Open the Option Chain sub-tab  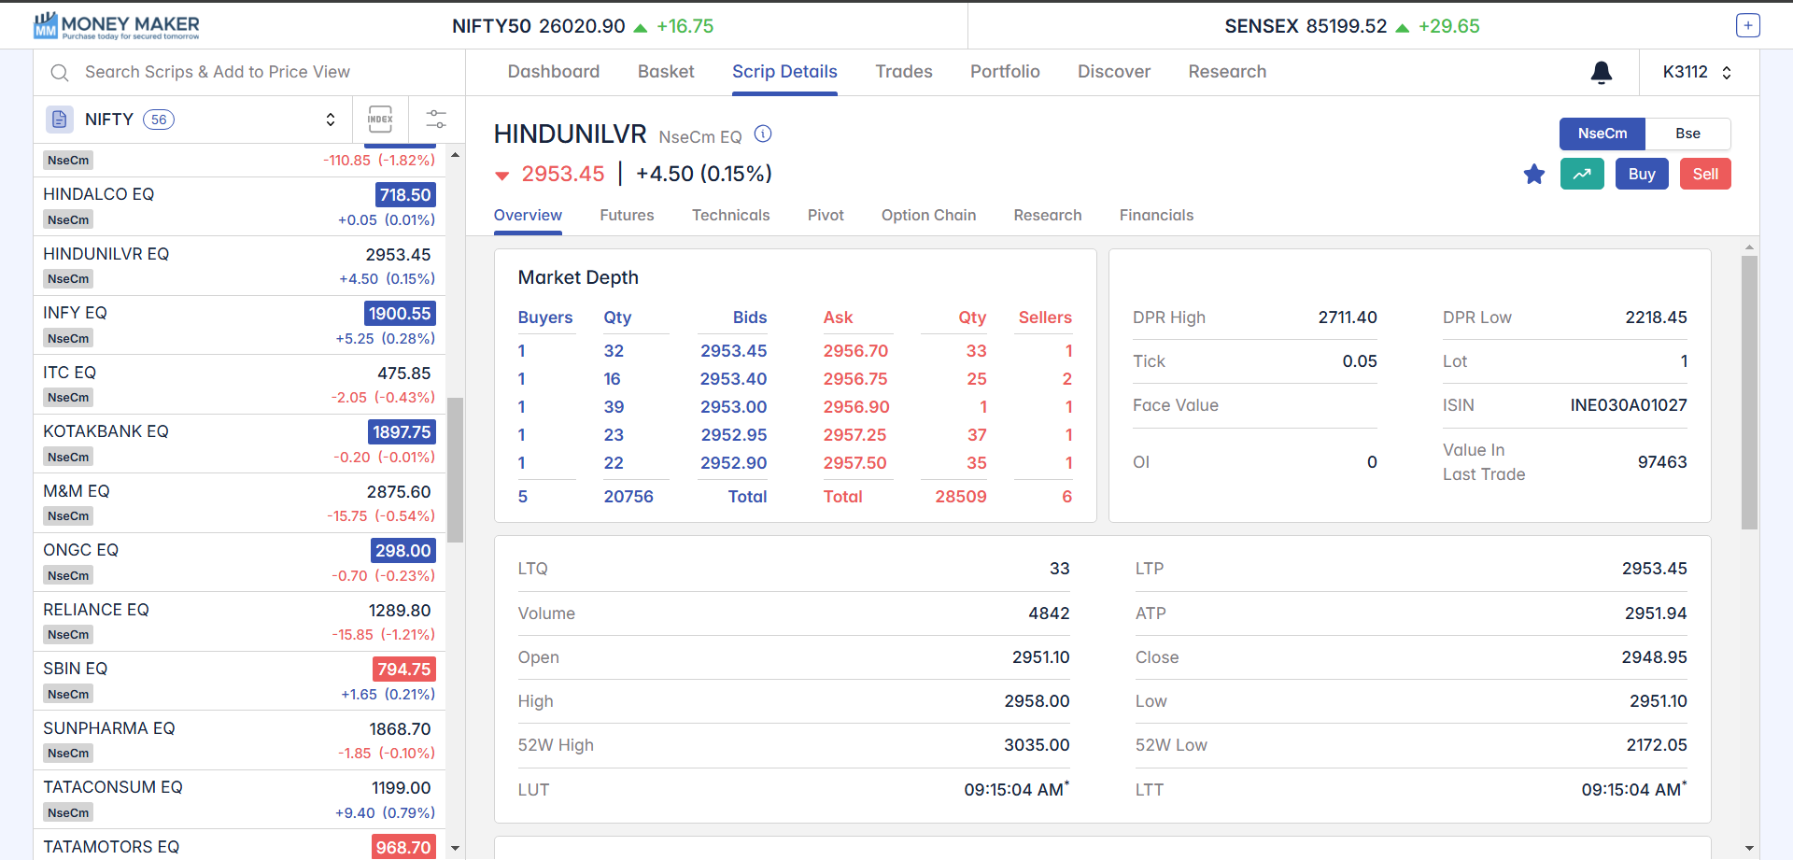[928, 215]
